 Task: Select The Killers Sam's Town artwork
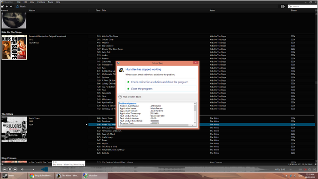(14, 129)
